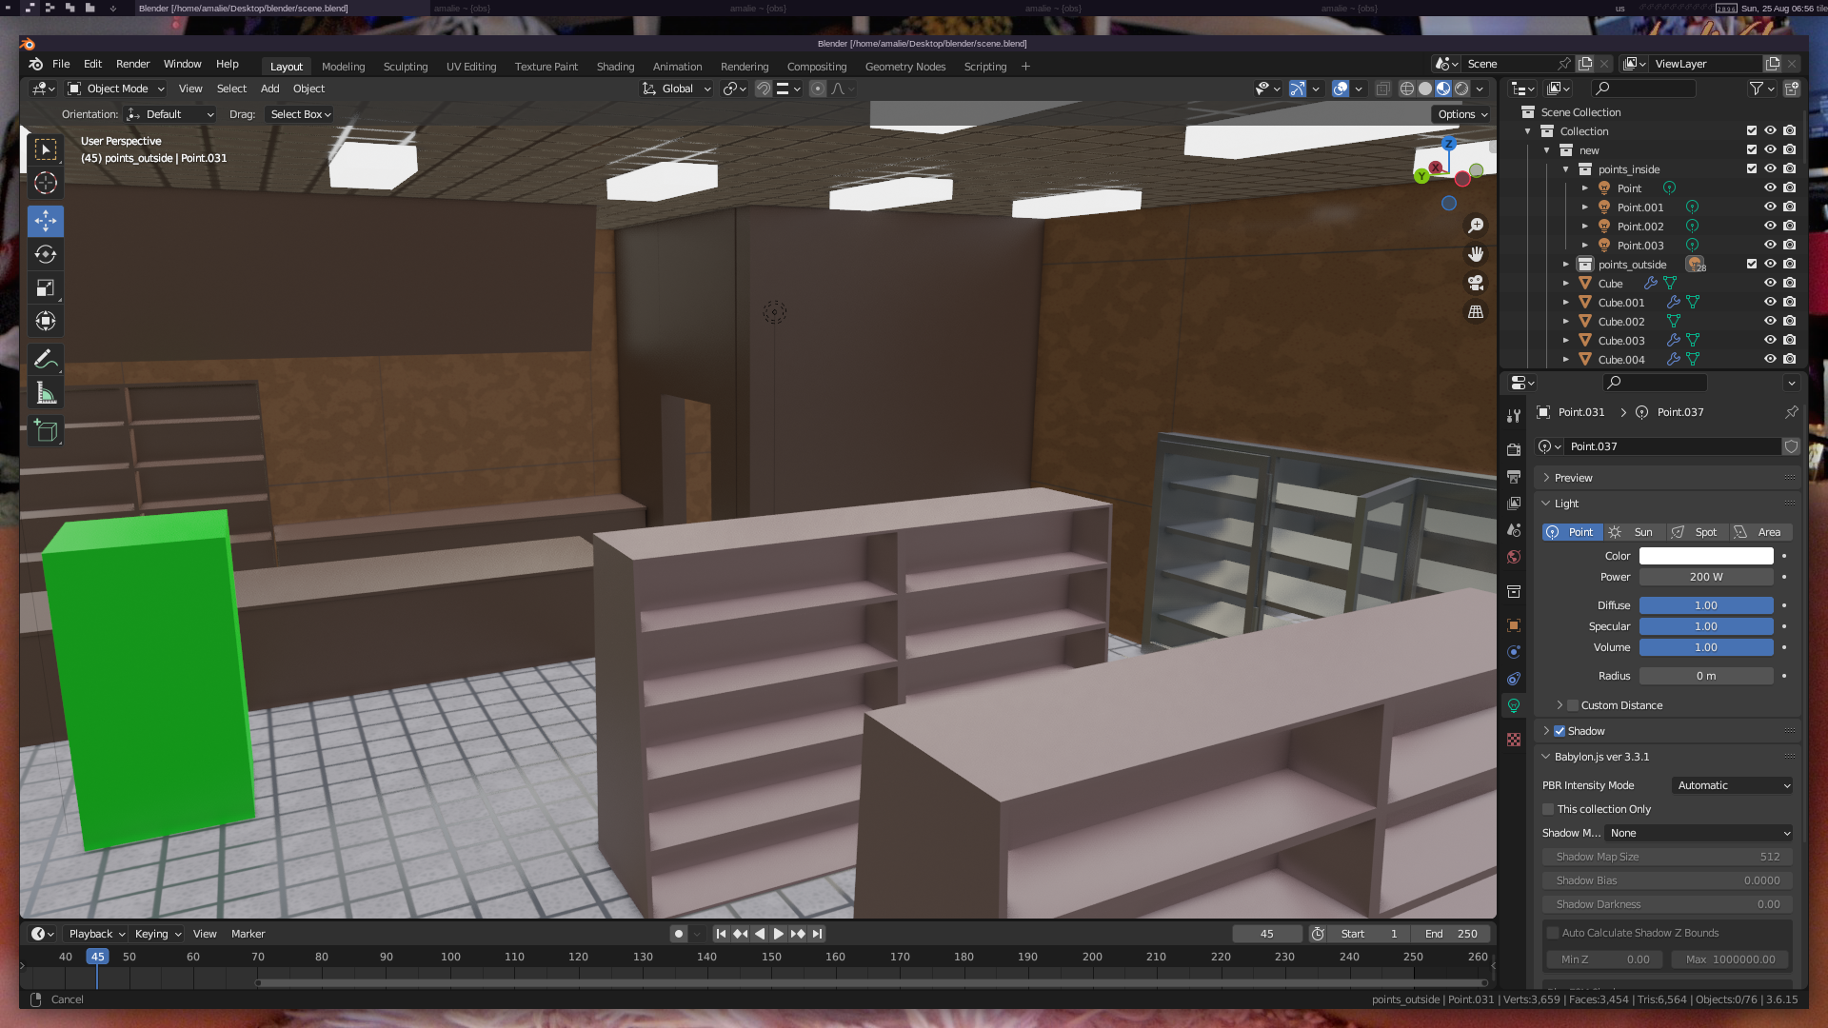The height and width of the screenshot is (1028, 1828).
Task: Expand the Custom Distance section
Action: point(1560,705)
